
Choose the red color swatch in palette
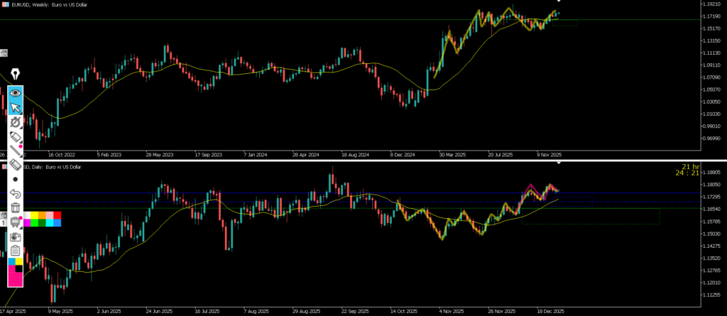[58, 215]
